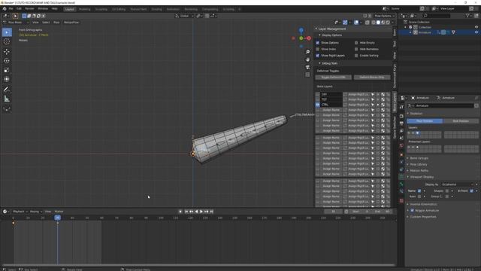
Task: Expand the Inverse Kinematics panel
Action: [x=423, y=204]
